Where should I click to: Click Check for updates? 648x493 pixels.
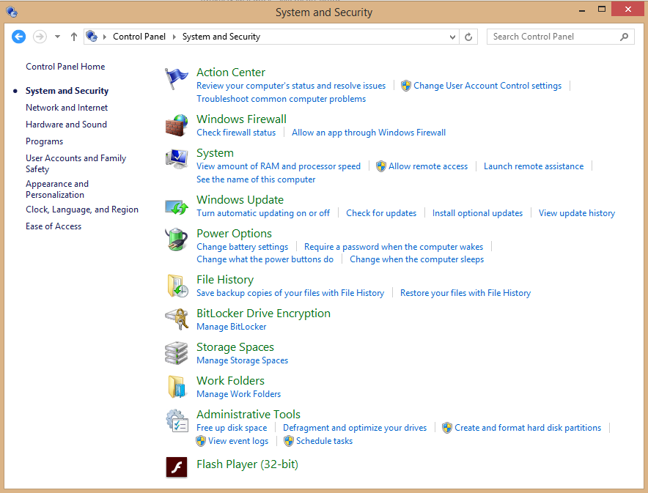pyautogui.click(x=381, y=213)
